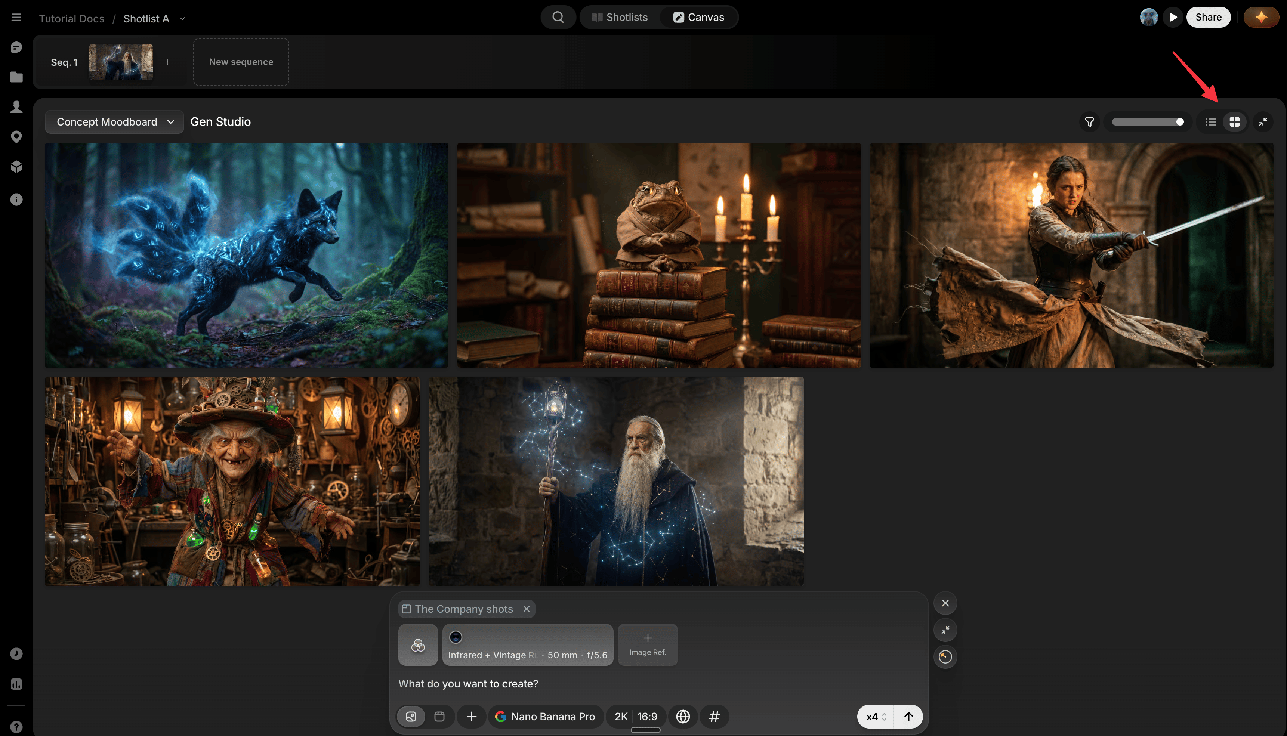The height and width of the screenshot is (736, 1287).
Task: Open the chat bubble sidebar icon
Action: tap(16, 47)
